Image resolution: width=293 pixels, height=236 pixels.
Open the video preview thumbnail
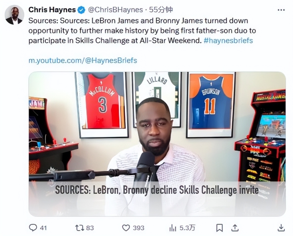(x=157, y=144)
